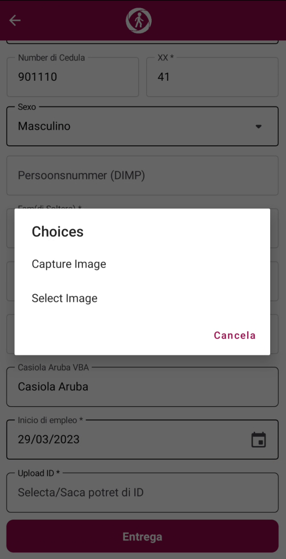
Task: Click the Choices dialog title
Action: click(x=58, y=231)
